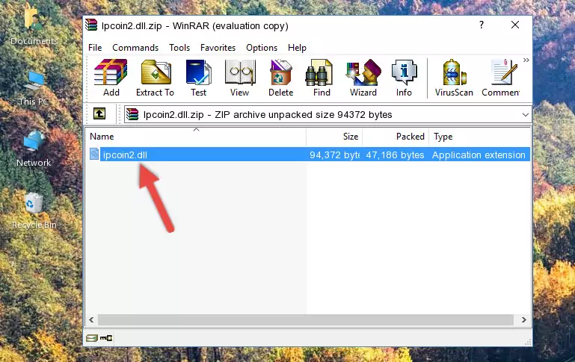Click the horizontal scrollbar left arrow
Viewport: 575px width, 362px height.
[91, 320]
